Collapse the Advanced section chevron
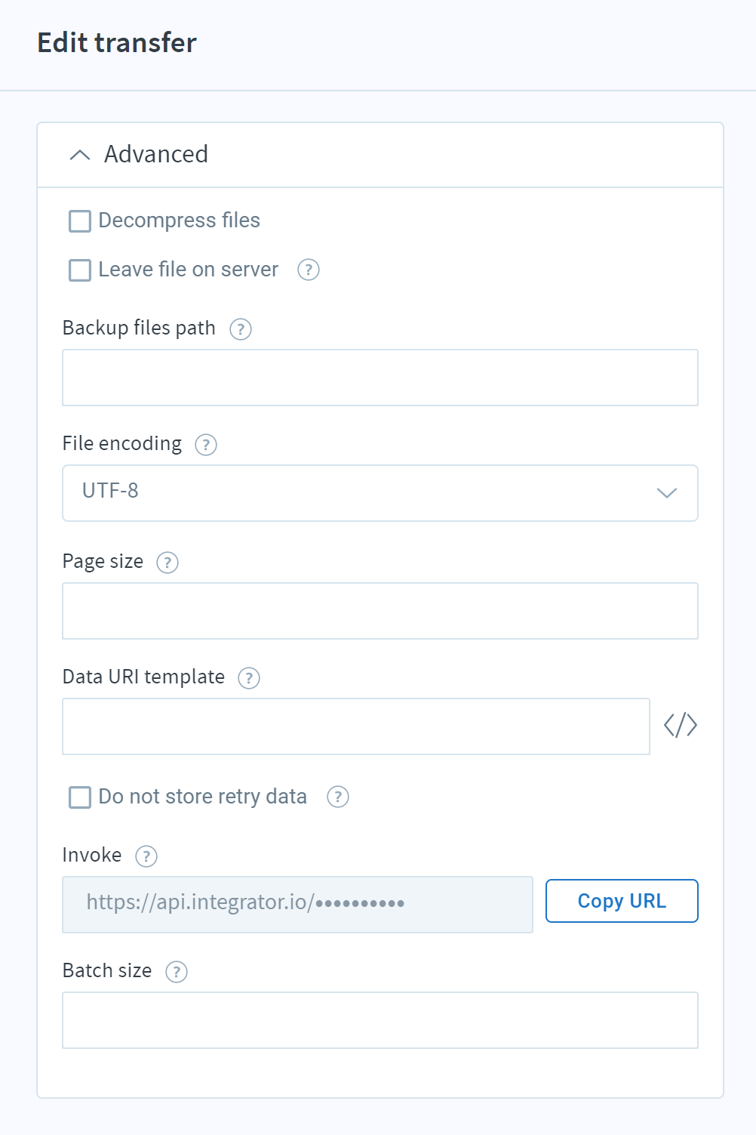This screenshot has height=1135, width=756. tap(80, 155)
